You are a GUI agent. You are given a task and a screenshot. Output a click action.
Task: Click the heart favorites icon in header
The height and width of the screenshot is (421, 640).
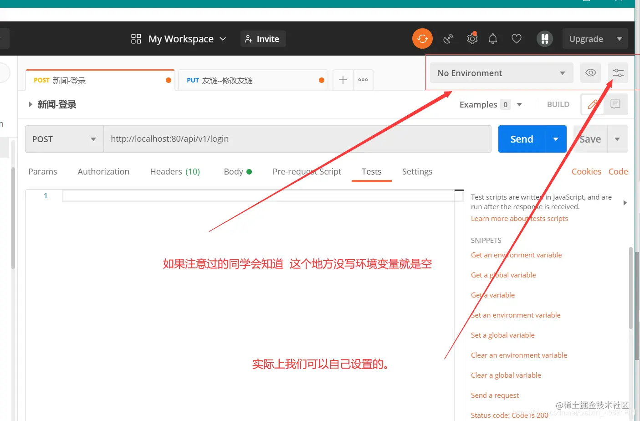[x=516, y=39]
